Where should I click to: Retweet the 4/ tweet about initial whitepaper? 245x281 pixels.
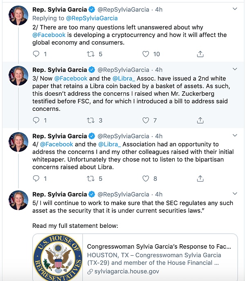click(x=91, y=178)
